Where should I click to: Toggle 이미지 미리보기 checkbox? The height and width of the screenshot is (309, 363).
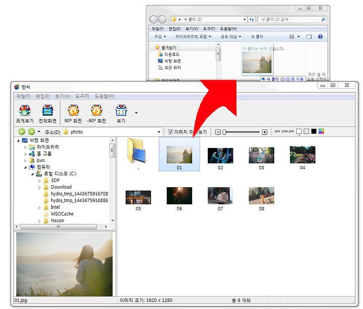point(170,132)
